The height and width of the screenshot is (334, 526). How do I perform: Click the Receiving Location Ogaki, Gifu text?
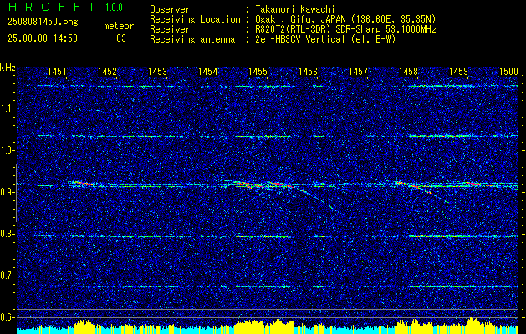[x=345, y=19]
